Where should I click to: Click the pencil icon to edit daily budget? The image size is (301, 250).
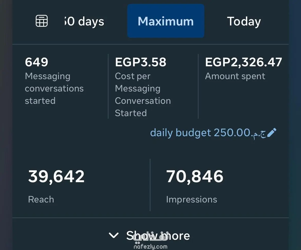pos(272,133)
